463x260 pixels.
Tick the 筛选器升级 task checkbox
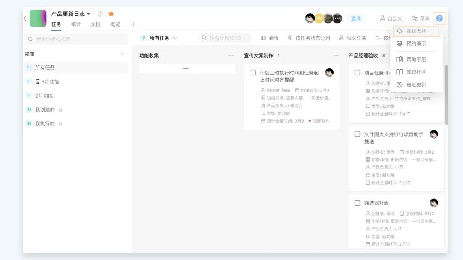pos(357,203)
